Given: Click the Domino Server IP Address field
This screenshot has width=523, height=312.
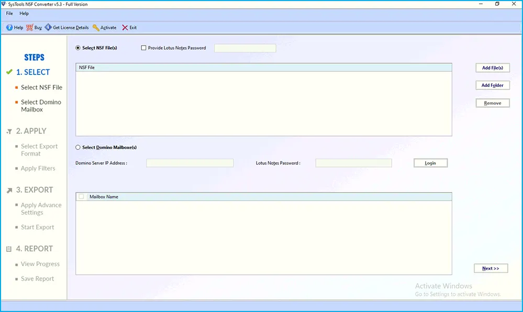Looking at the screenshot, I should [190, 163].
